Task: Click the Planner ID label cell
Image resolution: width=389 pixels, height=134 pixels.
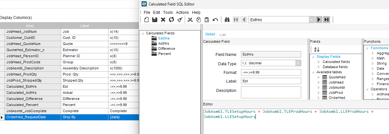Action: (x=85, y=56)
